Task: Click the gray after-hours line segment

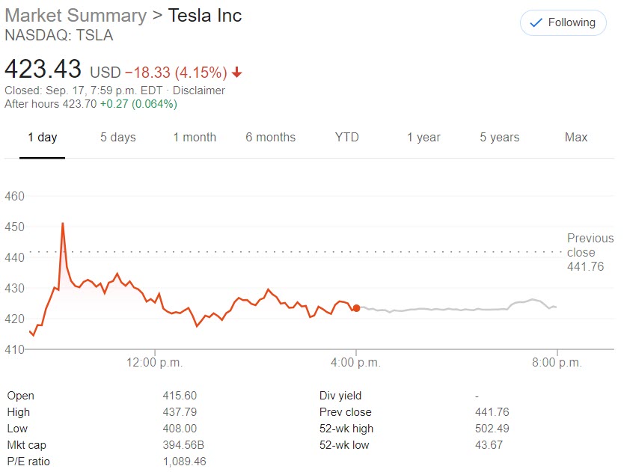Action: (449, 309)
